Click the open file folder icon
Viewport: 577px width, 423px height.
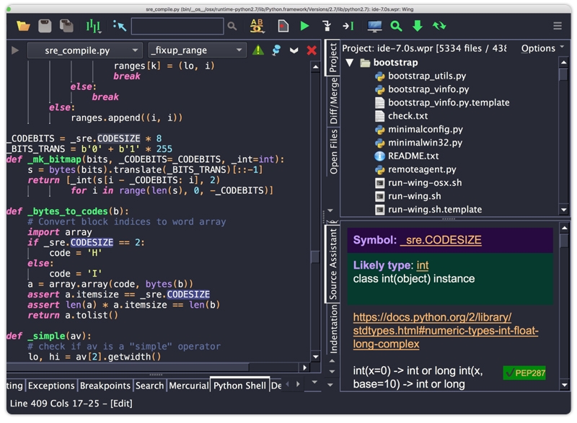pos(23,26)
